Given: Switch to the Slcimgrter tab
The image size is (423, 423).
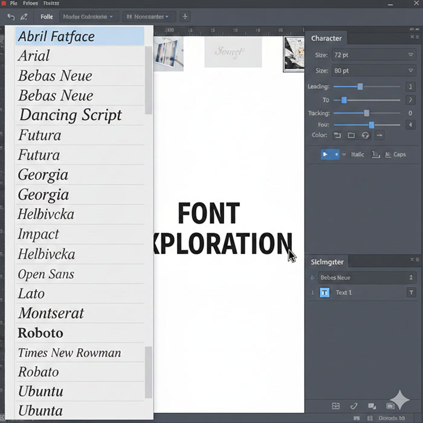Looking at the screenshot, I should (327, 262).
